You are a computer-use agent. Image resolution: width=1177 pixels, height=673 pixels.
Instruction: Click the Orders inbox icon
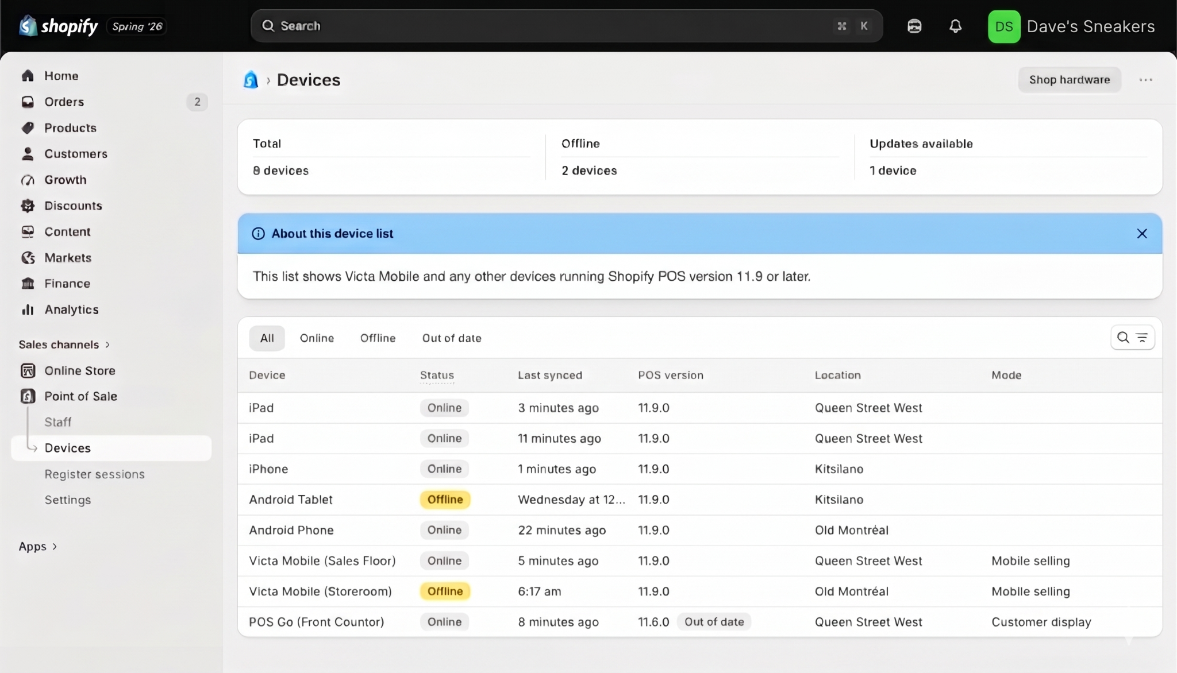coord(28,102)
